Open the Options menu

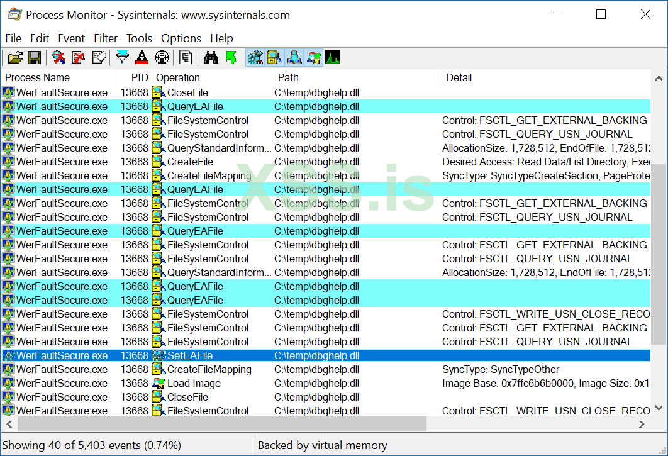pos(181,38)
